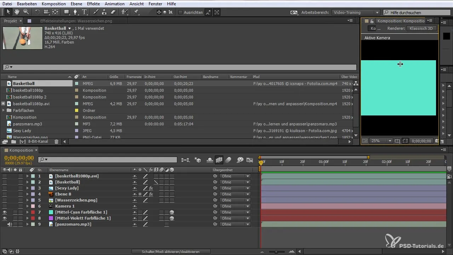Select the Clone Stamp tool

click(x=104, y=12)
